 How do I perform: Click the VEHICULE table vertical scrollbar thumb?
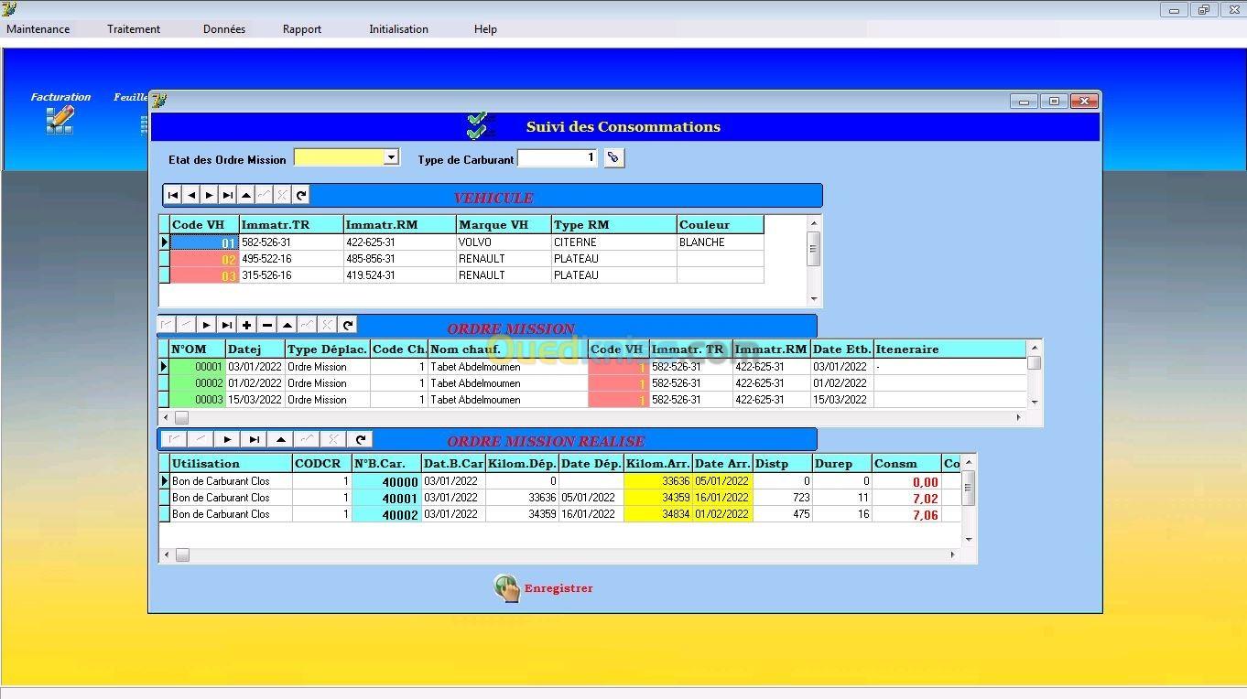click(813, 248)
